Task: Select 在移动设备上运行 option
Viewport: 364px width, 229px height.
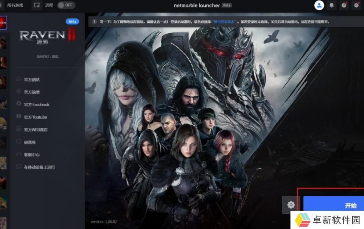Action: [39, 167]
